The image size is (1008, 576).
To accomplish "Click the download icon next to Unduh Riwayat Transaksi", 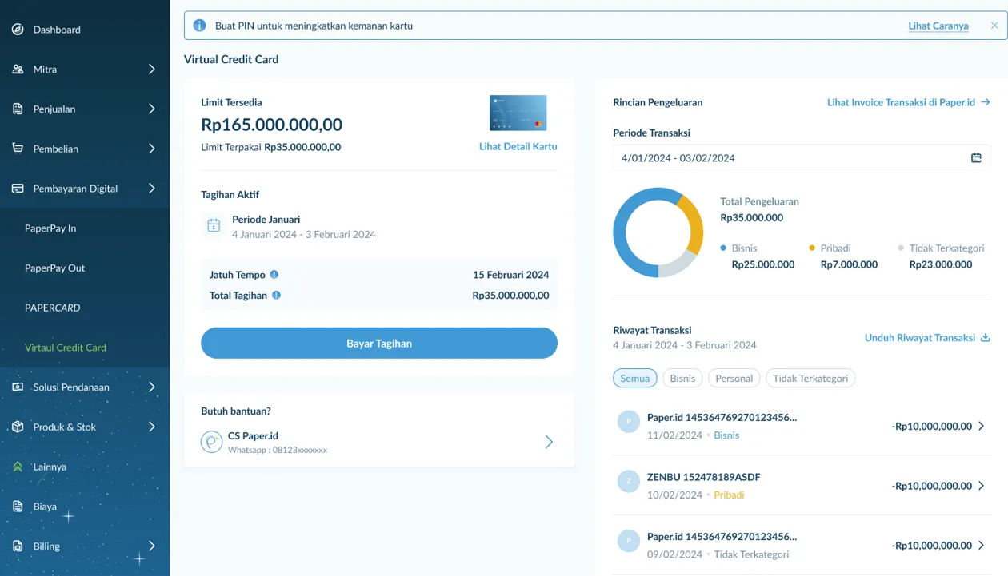I will [x=986, y=337].
